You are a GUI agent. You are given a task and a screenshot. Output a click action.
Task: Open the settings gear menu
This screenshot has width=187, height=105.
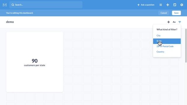tap(182, 5)
